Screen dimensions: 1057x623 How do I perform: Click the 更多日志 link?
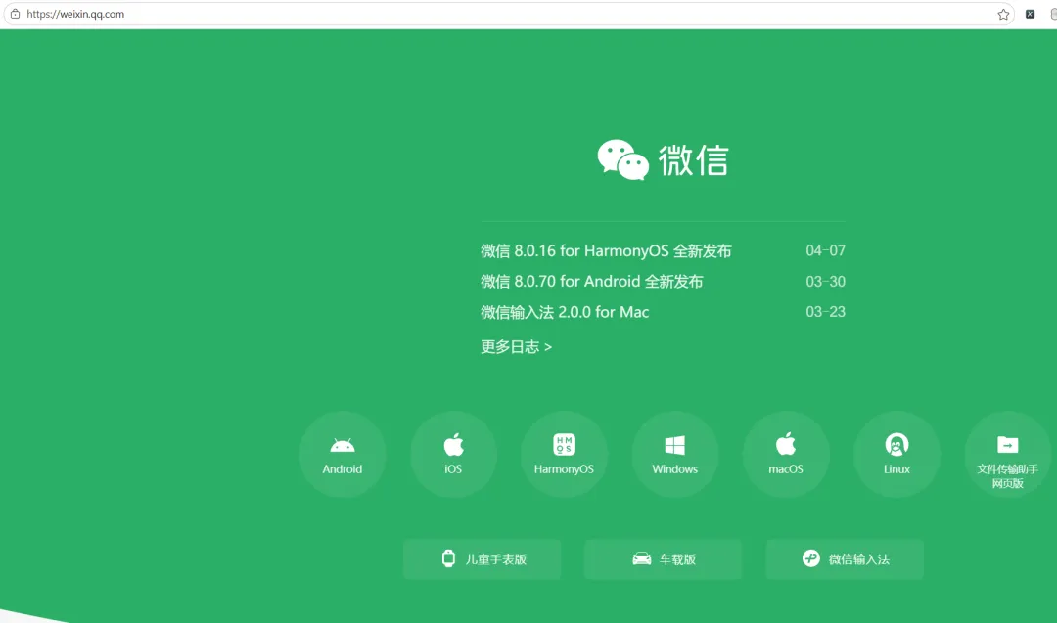(x=517, y=347)
